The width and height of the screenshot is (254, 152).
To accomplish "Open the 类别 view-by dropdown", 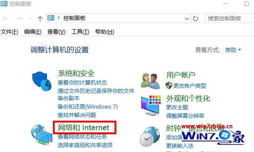I will (233, 50).
